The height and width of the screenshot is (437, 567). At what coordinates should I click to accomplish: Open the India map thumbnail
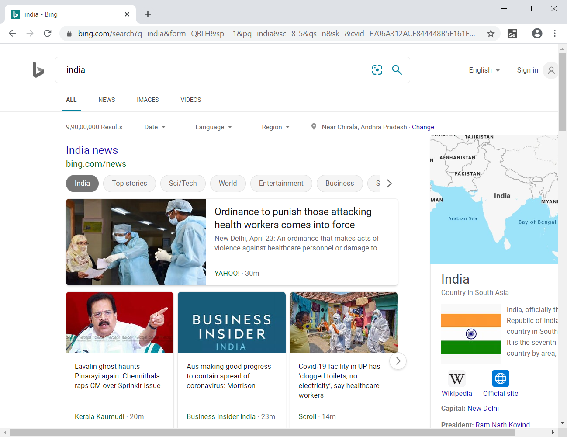(494, 199)
